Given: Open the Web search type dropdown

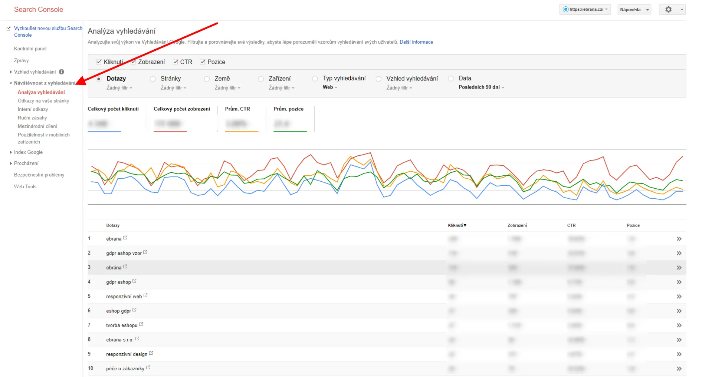Looking at the screenshot, I should point(330,87).
